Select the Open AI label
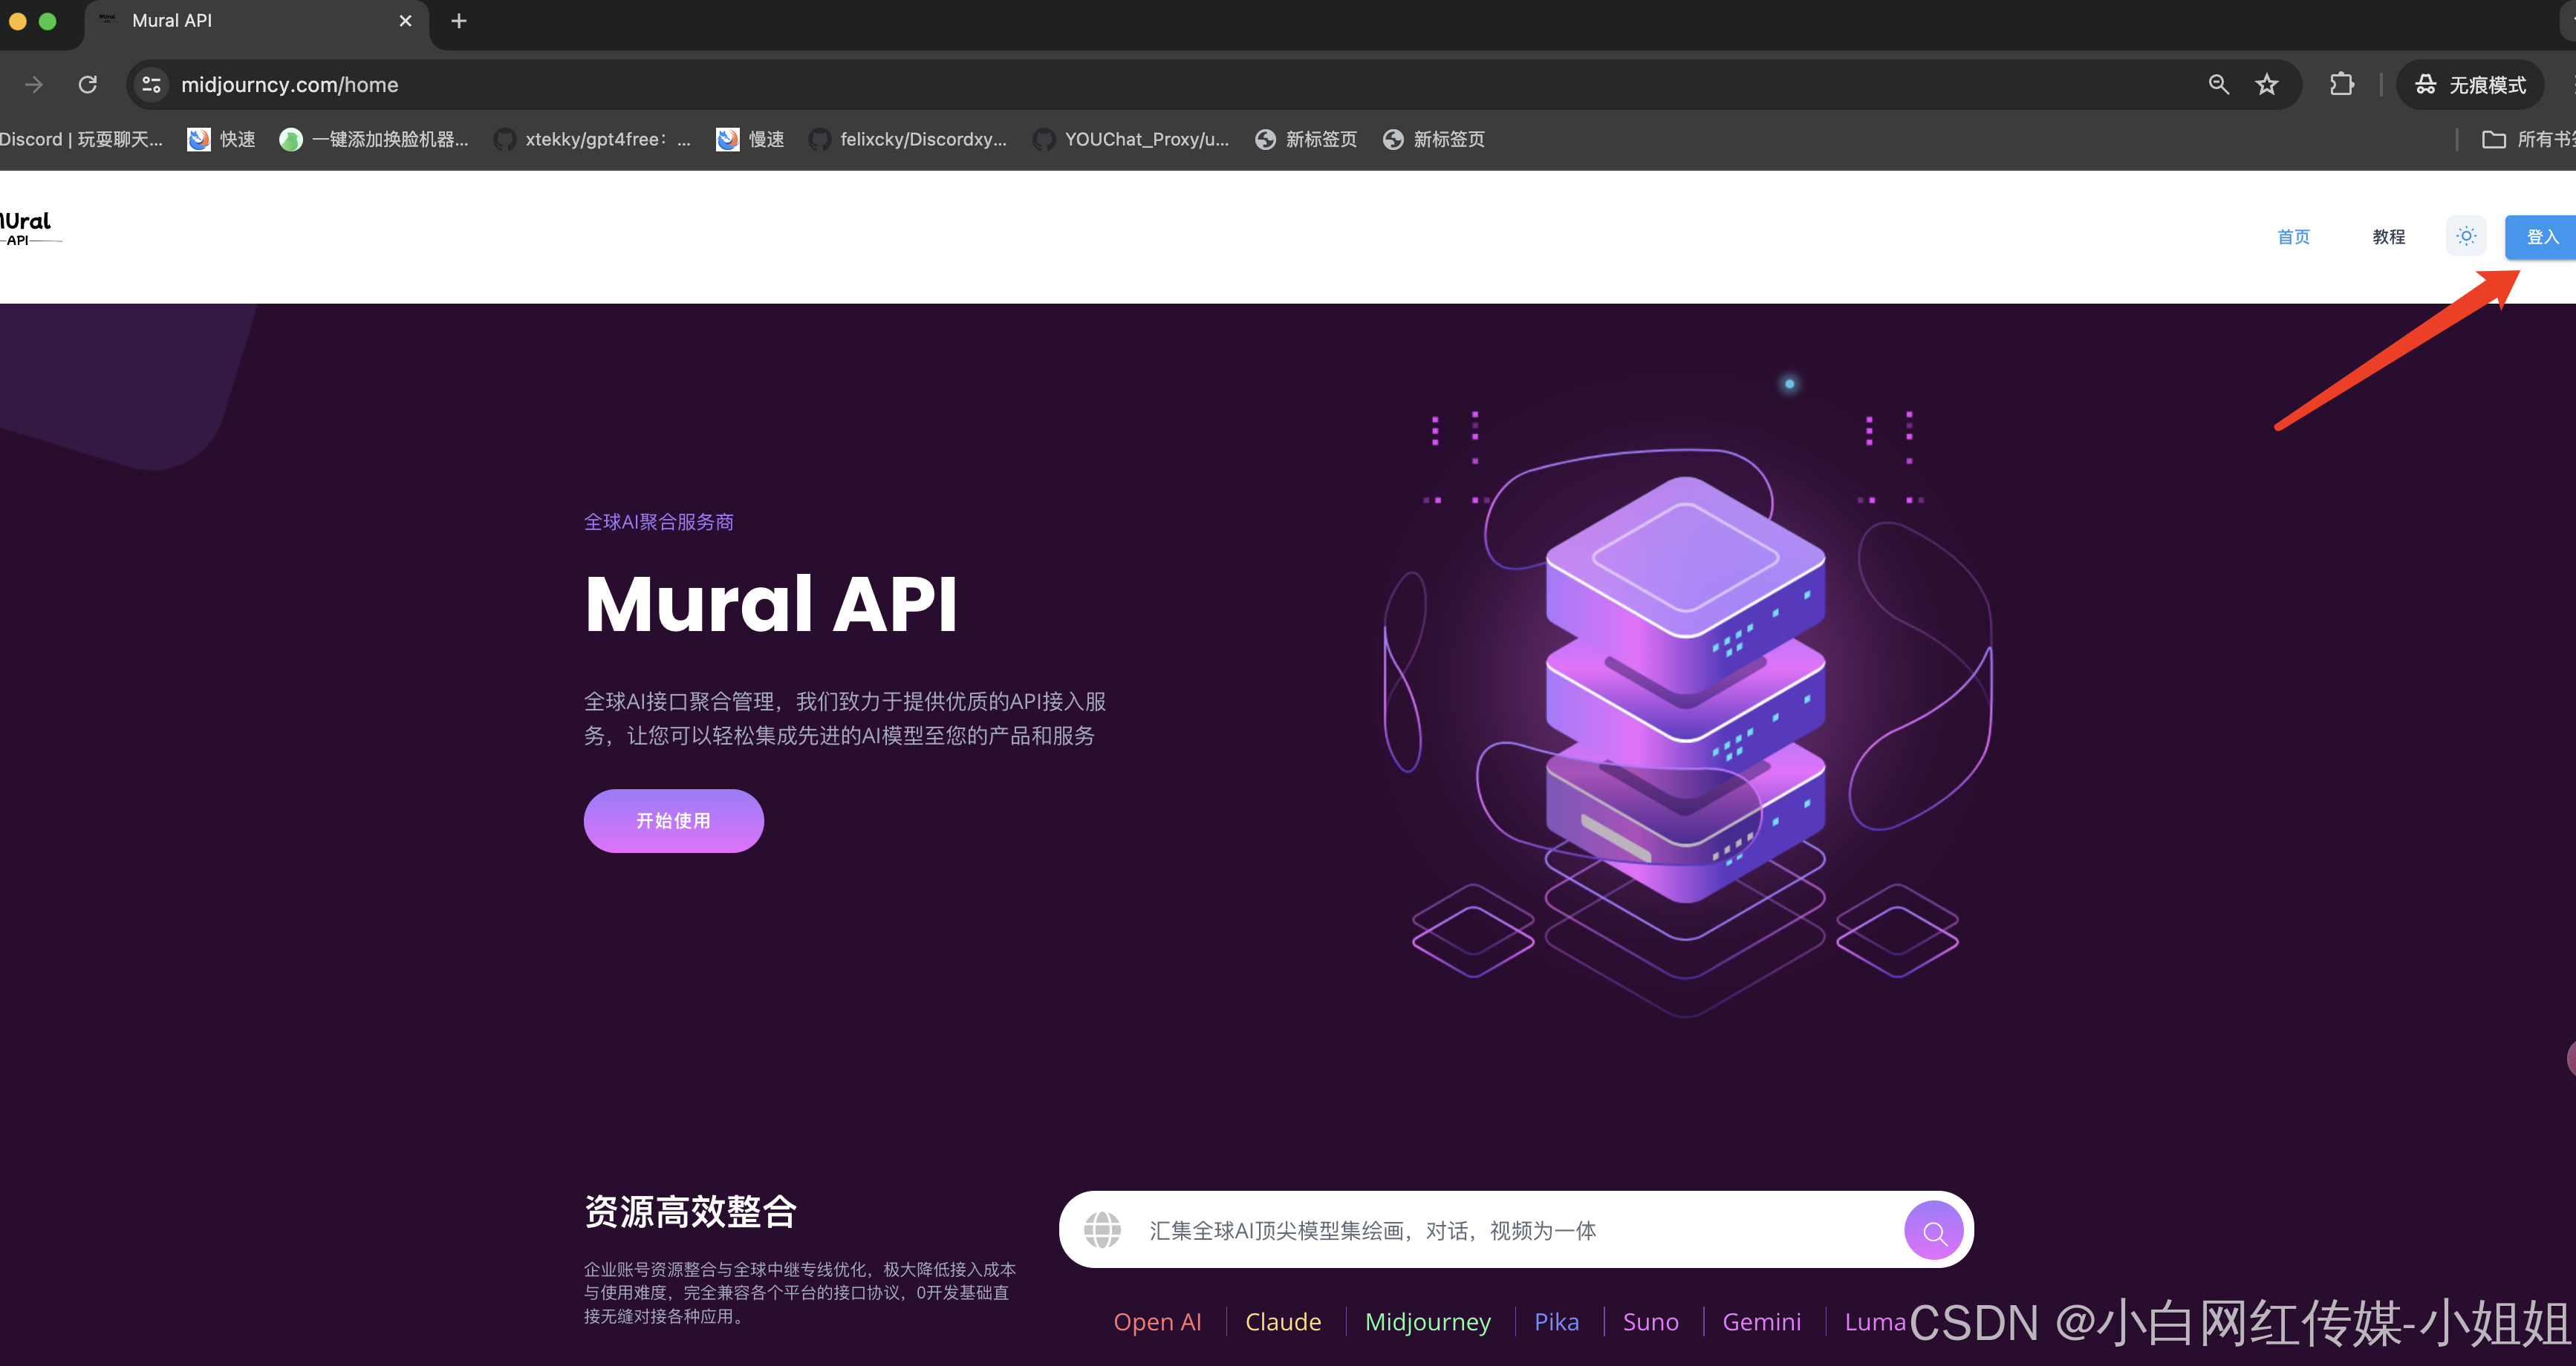 [x=1157, y=1321]
